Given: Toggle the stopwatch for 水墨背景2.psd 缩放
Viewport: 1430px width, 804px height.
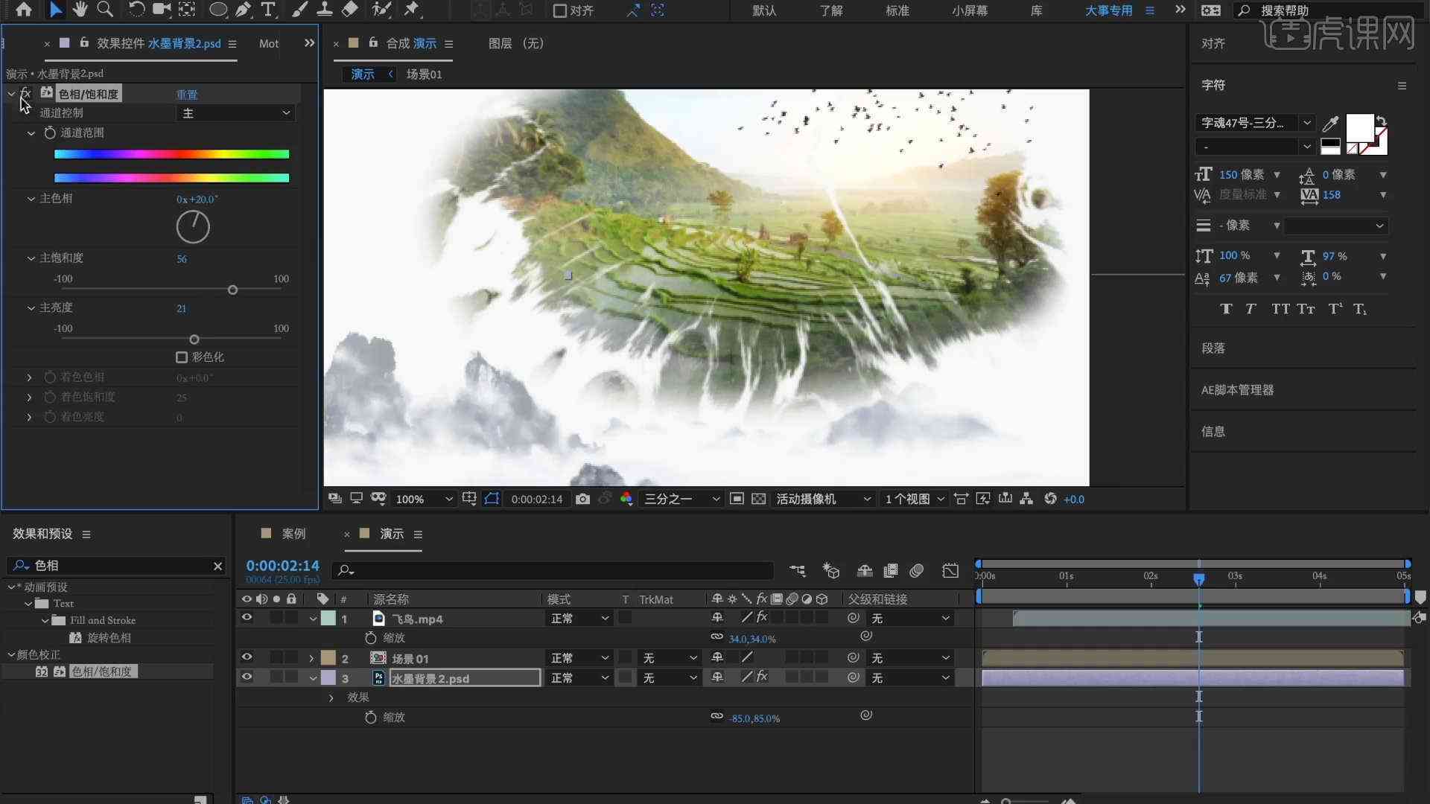Looking at the screenshot, I should pos(370,717).
